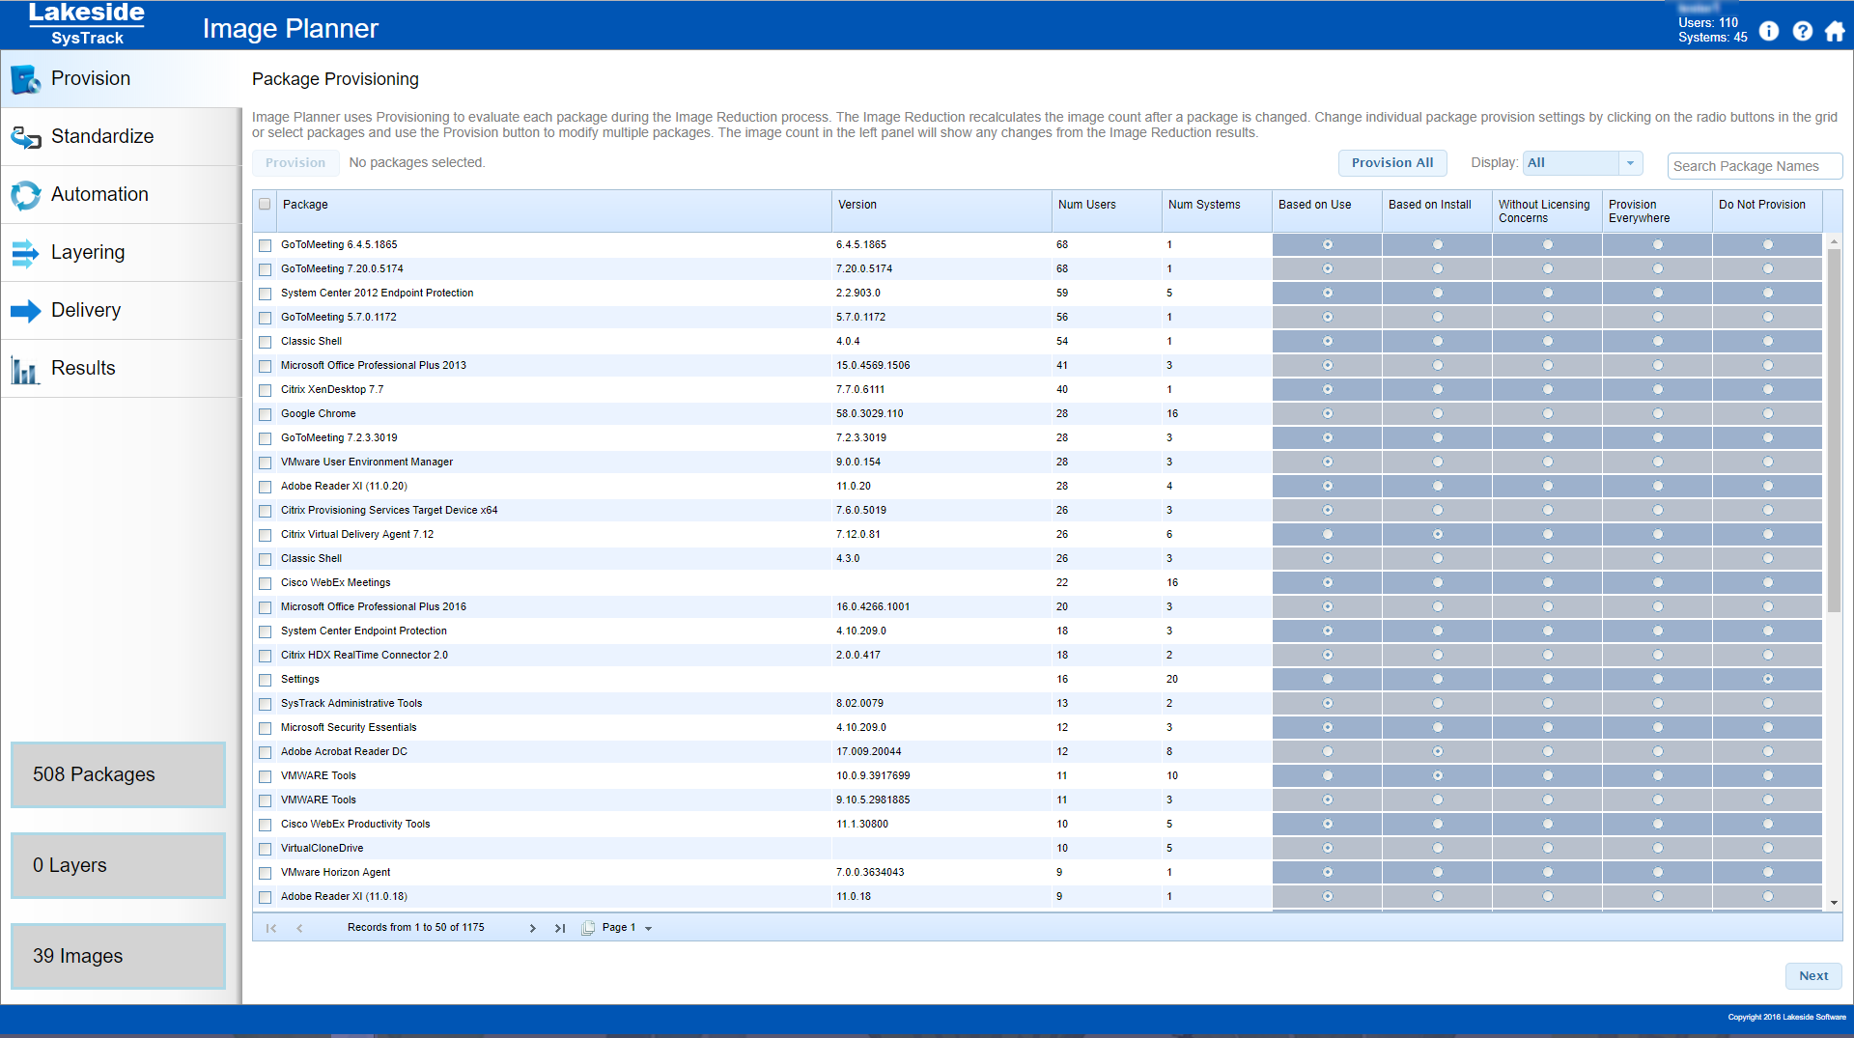Set VMware User Environment Manager to Based on Install
Screen dimensions: 1854x1038
[x=1438, y=462]
